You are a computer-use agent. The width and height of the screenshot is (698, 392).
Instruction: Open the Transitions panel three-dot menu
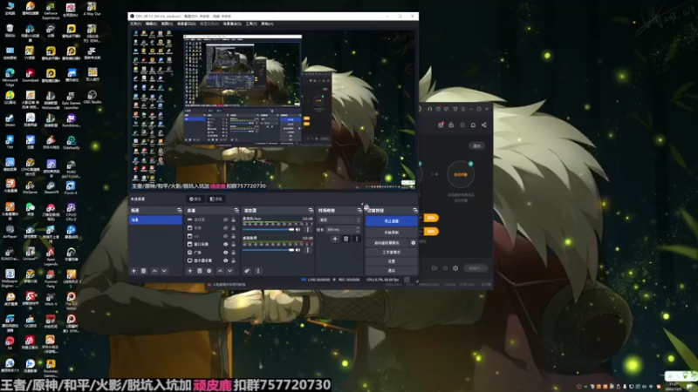tap(357, 239)
